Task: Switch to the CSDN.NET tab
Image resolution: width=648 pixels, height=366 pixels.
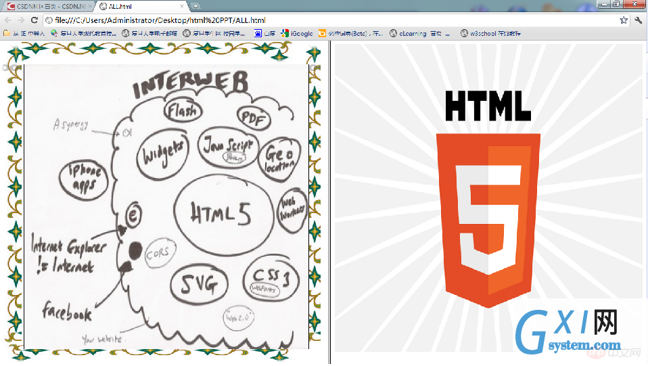Action: click(47, 6)
